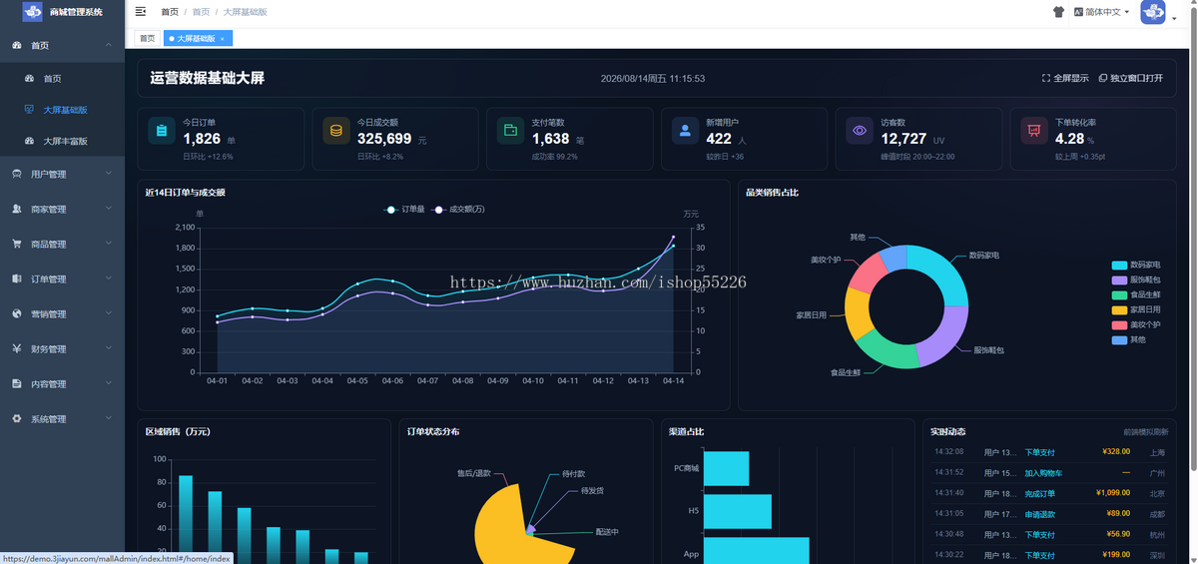
Task: Click the tallest bar in 区域销售 chart
Action: click(186, 519)
